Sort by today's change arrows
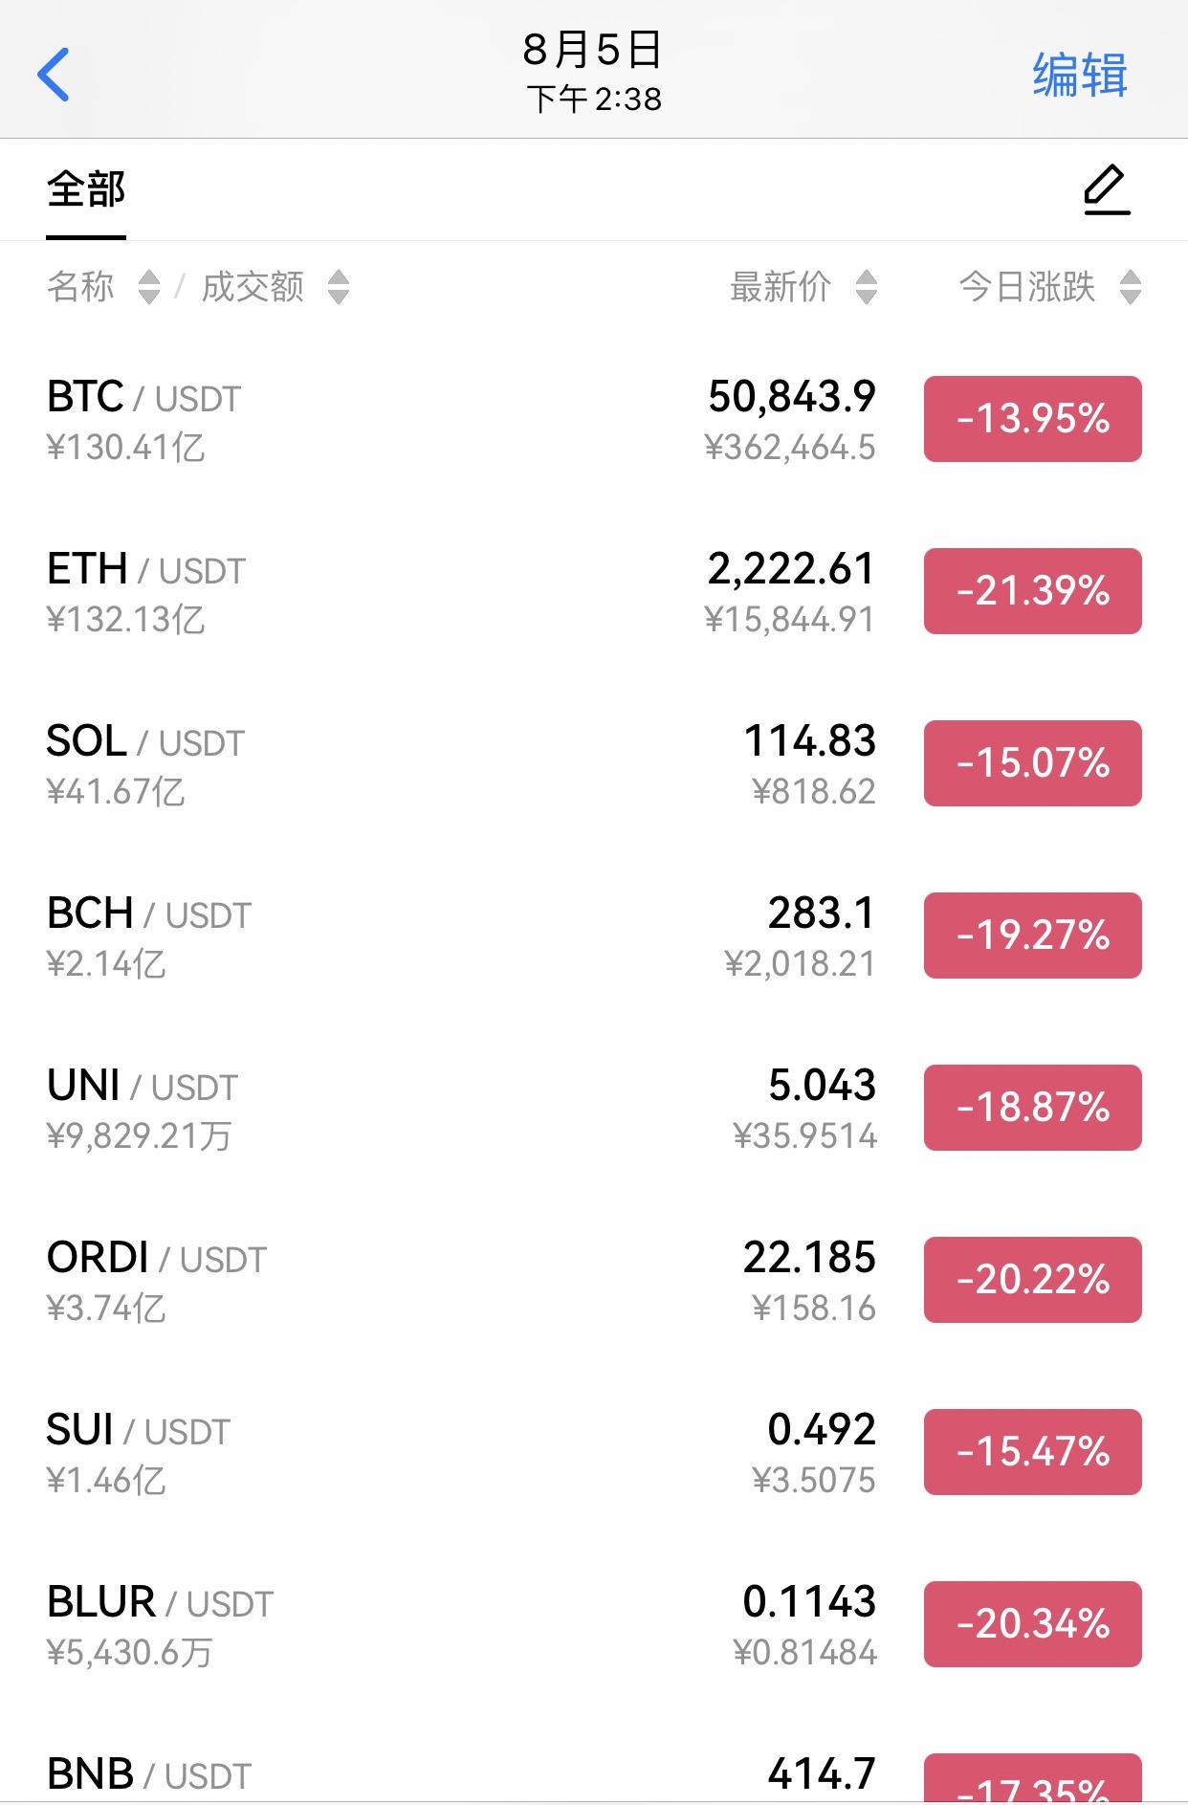 [x=1131, y=287]
